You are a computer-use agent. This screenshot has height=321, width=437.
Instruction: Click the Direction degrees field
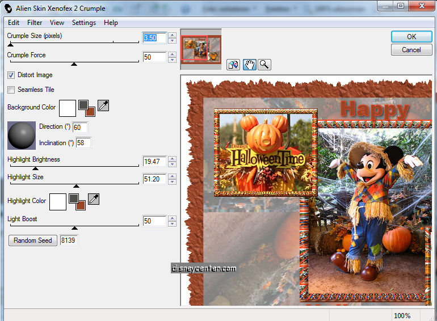click(80, 128)
